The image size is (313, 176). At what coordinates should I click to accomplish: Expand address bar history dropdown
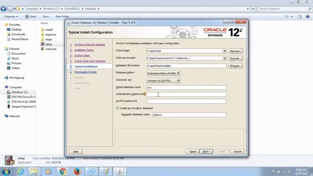click(248, 9)
